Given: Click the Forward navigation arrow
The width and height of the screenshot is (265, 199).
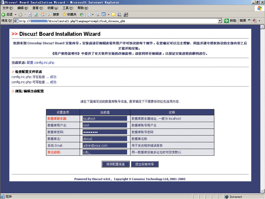Looking at the screenshot, I should coord(20,15).
